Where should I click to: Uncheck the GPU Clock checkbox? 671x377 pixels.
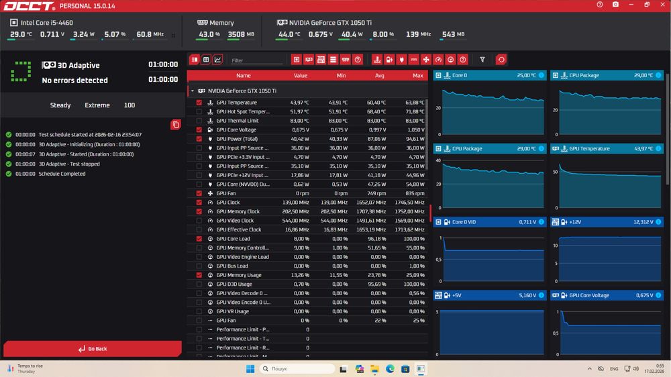(x=199, y=203)
